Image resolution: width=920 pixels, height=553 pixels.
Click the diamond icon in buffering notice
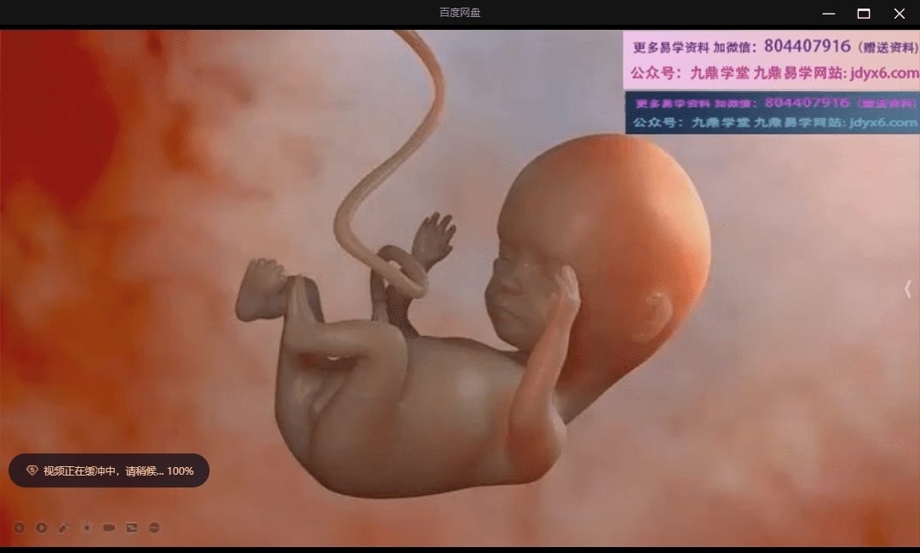tap(32, 470)
